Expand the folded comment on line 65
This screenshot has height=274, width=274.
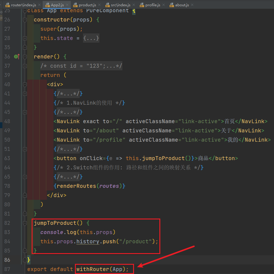coord(25,177)
